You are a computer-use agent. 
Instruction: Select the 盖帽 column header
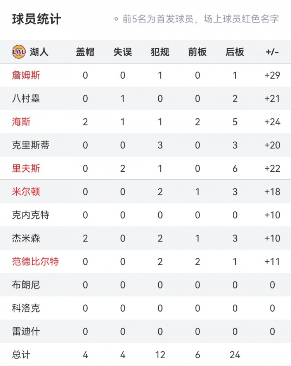click(85, 52)
